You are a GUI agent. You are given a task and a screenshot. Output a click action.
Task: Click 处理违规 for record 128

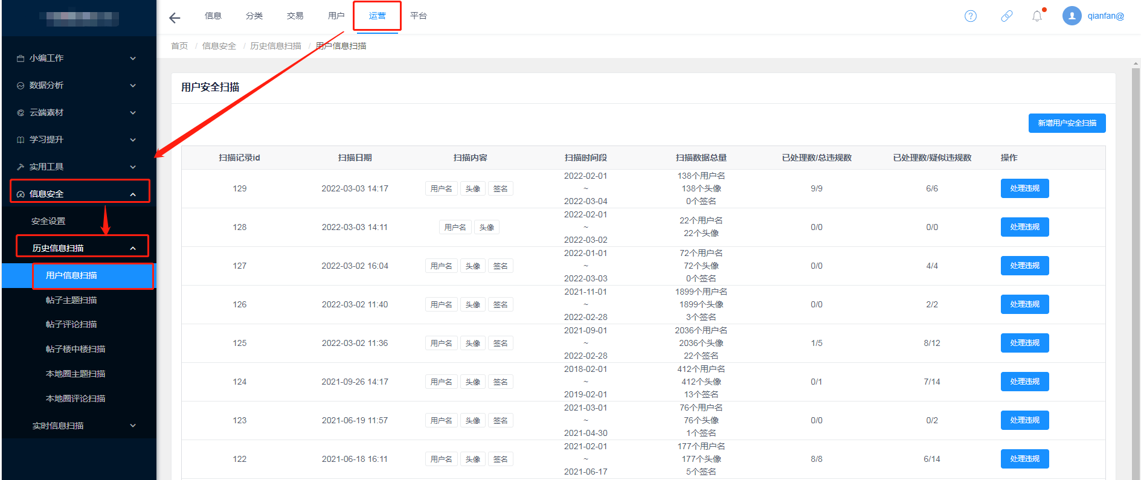point(1024,227)
